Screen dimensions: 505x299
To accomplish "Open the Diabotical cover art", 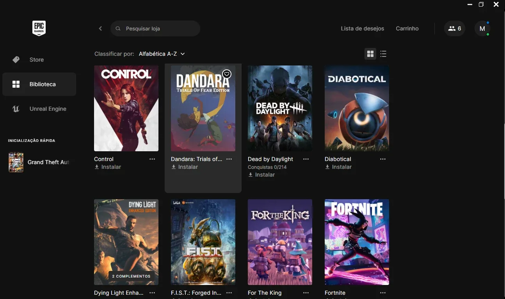I will [357, 108].
